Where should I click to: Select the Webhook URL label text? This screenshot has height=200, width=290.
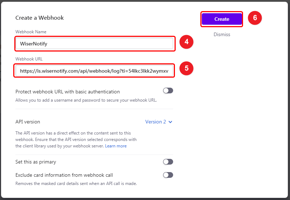pos(29,59)
